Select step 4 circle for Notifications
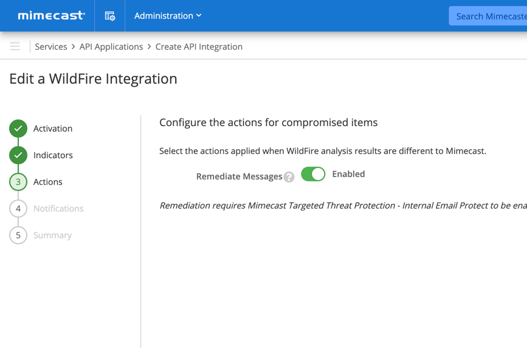 tap(18, 209)
